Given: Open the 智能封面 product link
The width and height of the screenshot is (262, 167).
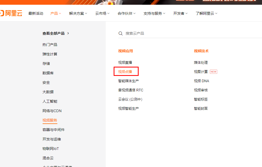Looking at the screenshot, I should [201, 108].
